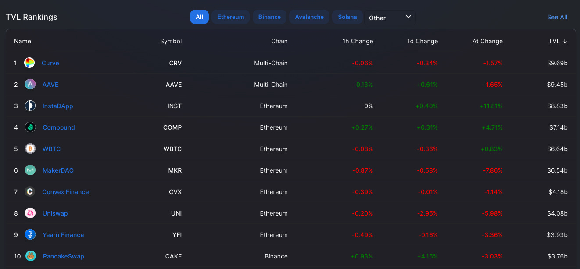Click the 0% 1h change value
580x269 pixels.
[x=369, y=106]
